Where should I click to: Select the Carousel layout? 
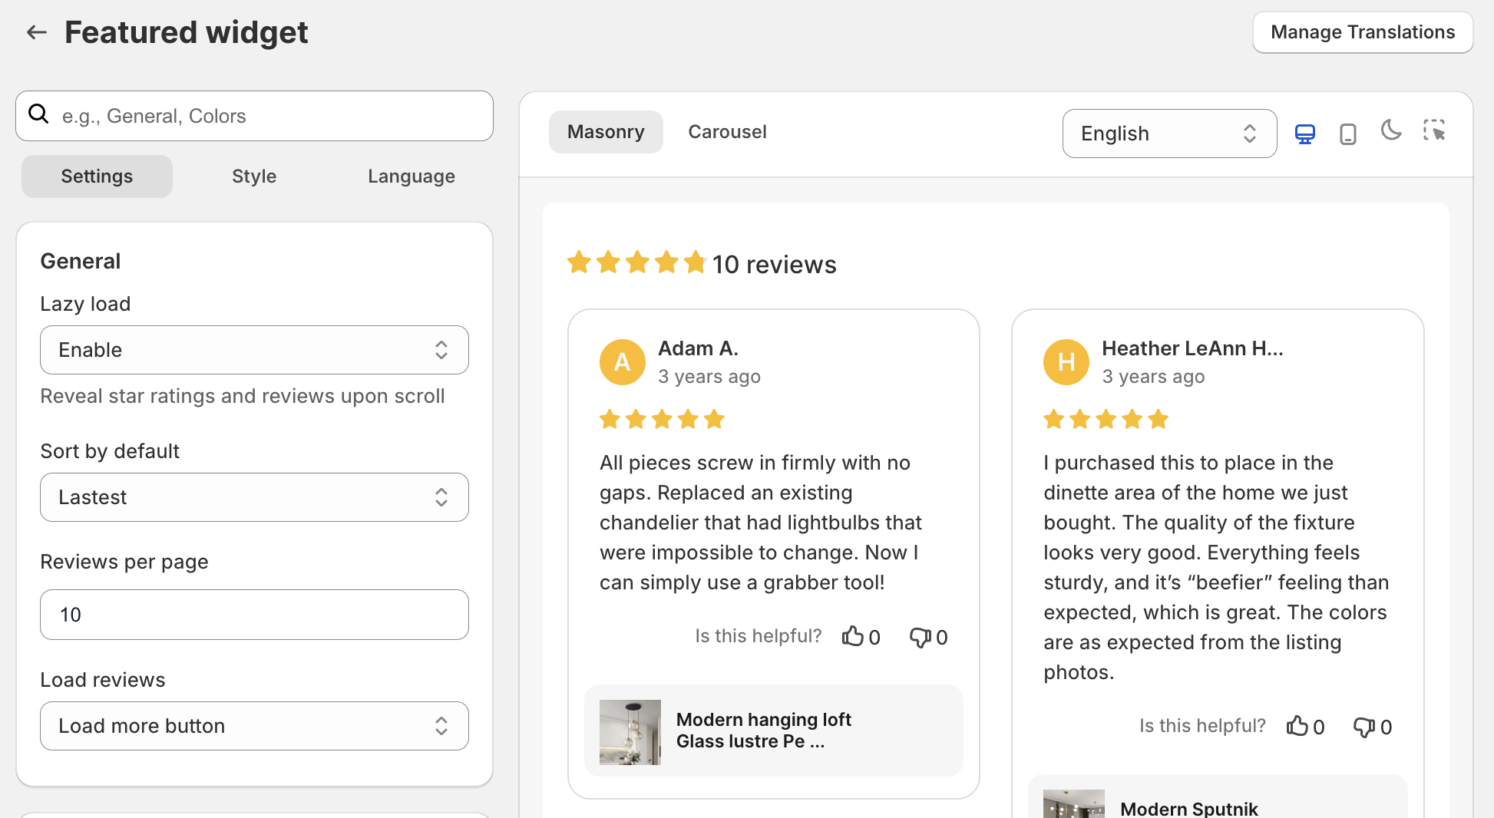coord(727,132)
